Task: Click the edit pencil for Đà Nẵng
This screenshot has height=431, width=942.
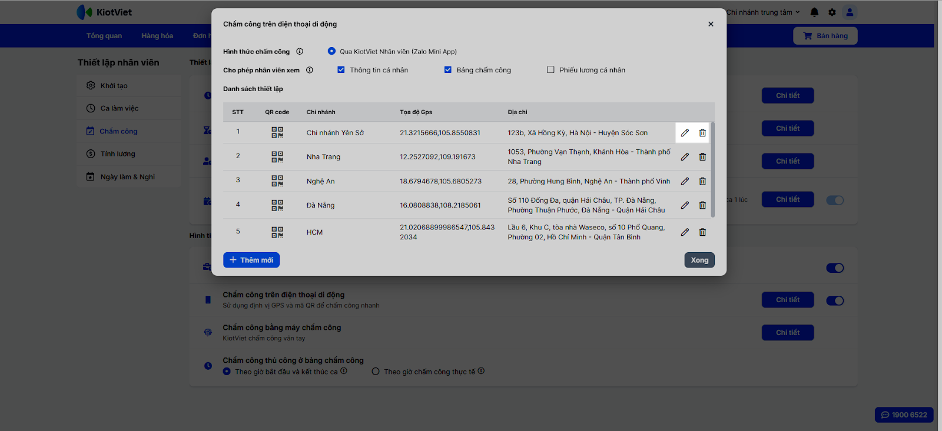Action: click(x=685, y=205)
